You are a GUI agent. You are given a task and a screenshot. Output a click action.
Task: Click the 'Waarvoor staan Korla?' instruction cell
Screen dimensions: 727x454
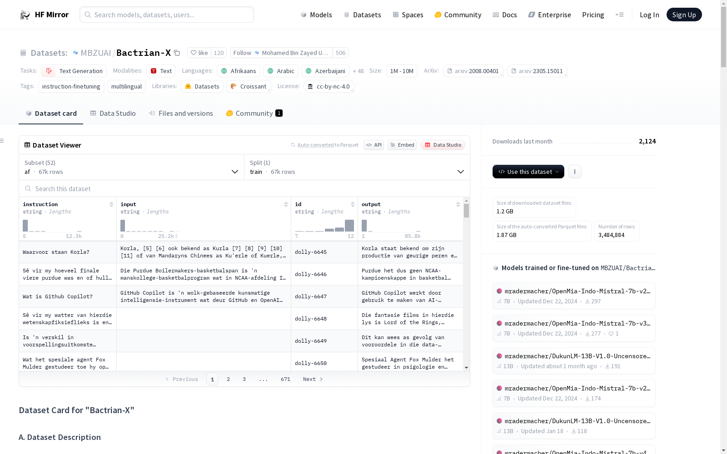tap(68, 252)
